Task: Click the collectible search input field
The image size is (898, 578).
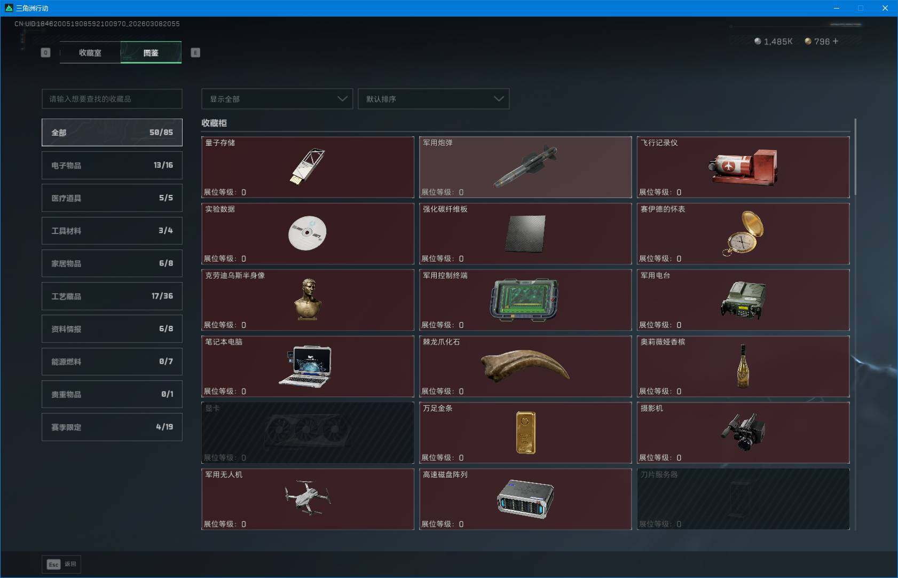Action: click(x=112, y=99)
